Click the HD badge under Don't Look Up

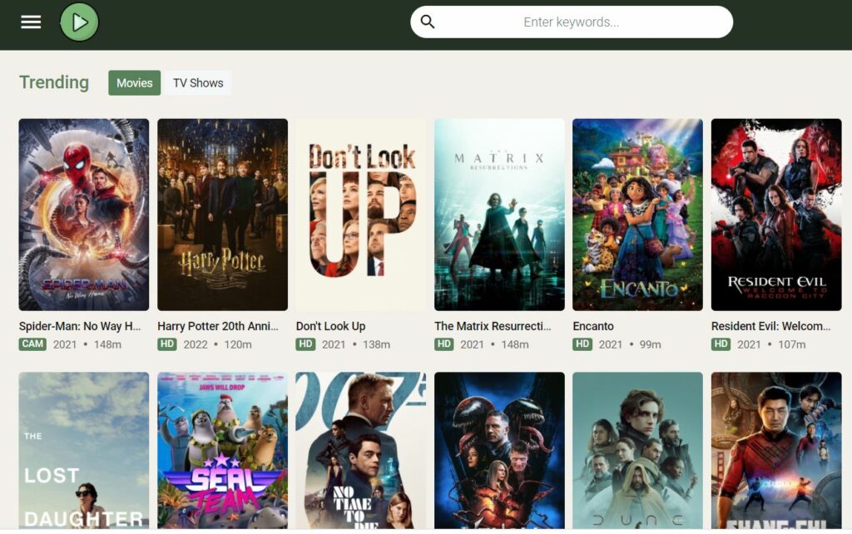point(306,344)
